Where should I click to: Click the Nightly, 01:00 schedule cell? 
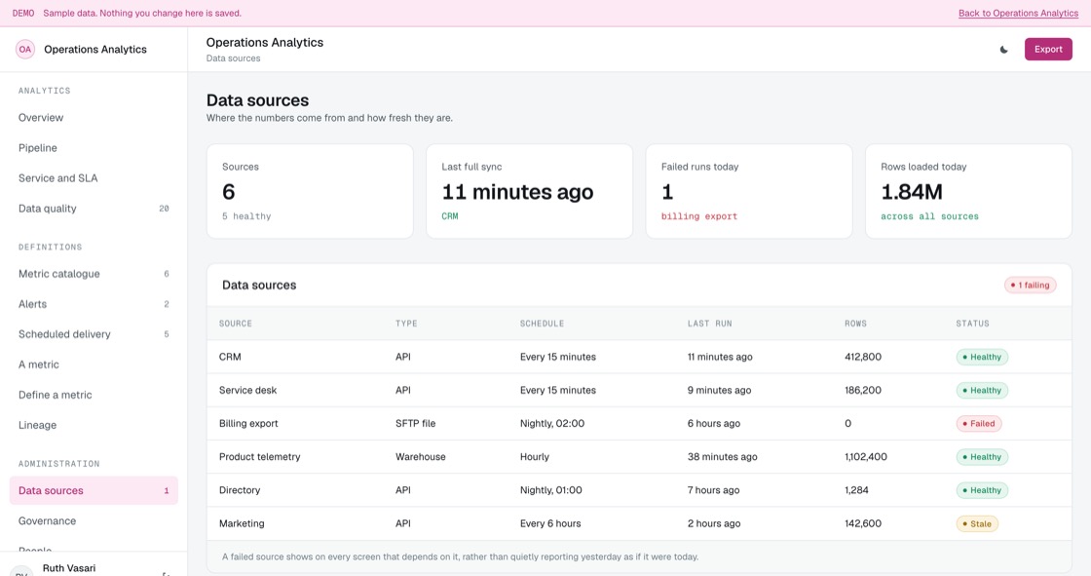coord(551,490)
